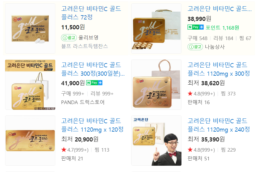Click the ad info badge beside 나눔상사
258x172 pixels.
pyautogui.click(x=195, y=47)
